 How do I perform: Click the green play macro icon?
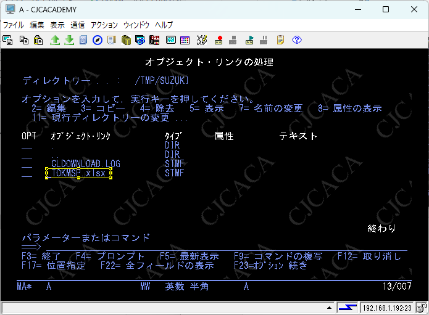coord(249,40)
